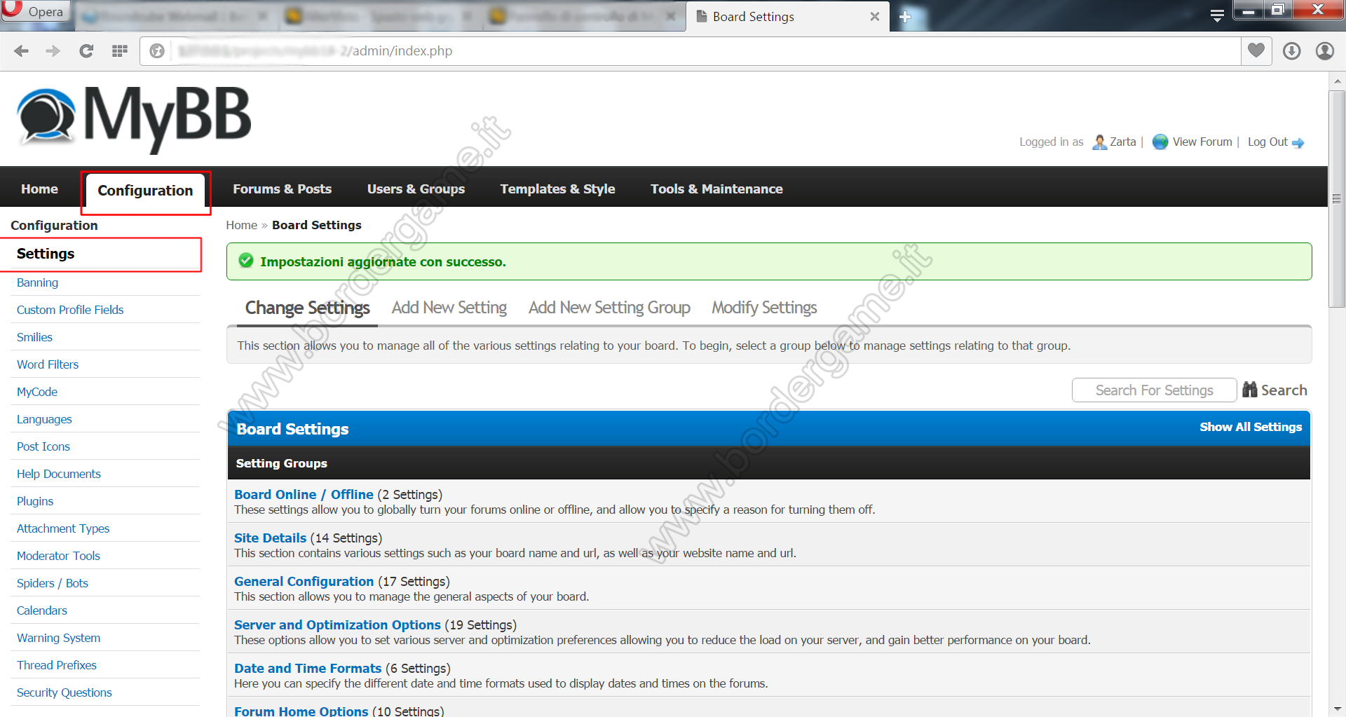1346x717 pixels.
Task: Open the Configuration admin tab
Action: click(x=145, y=191)
